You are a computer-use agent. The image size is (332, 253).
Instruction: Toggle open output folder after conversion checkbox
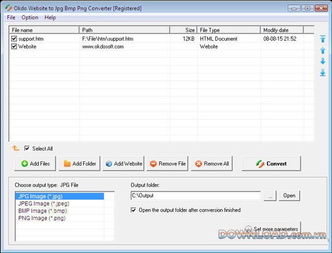[x=133, y=210]
